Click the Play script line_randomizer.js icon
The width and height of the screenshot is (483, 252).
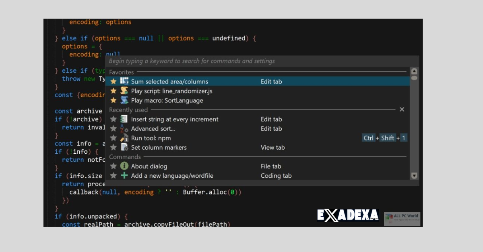(x=124, y=91)
